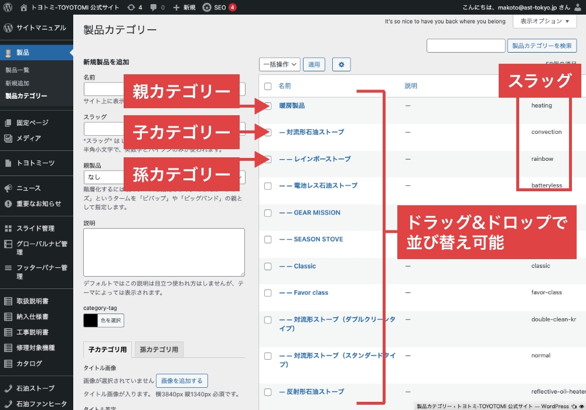586x410 pixels.
Task: Open the 修理対象機種 list icon
Action: pyautogui.click(x=8, y=347)
